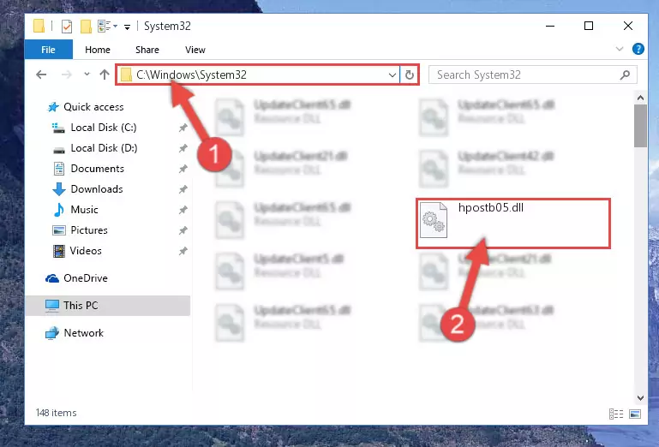
Task: Go up one folder level
Action: tap(105, 74)
